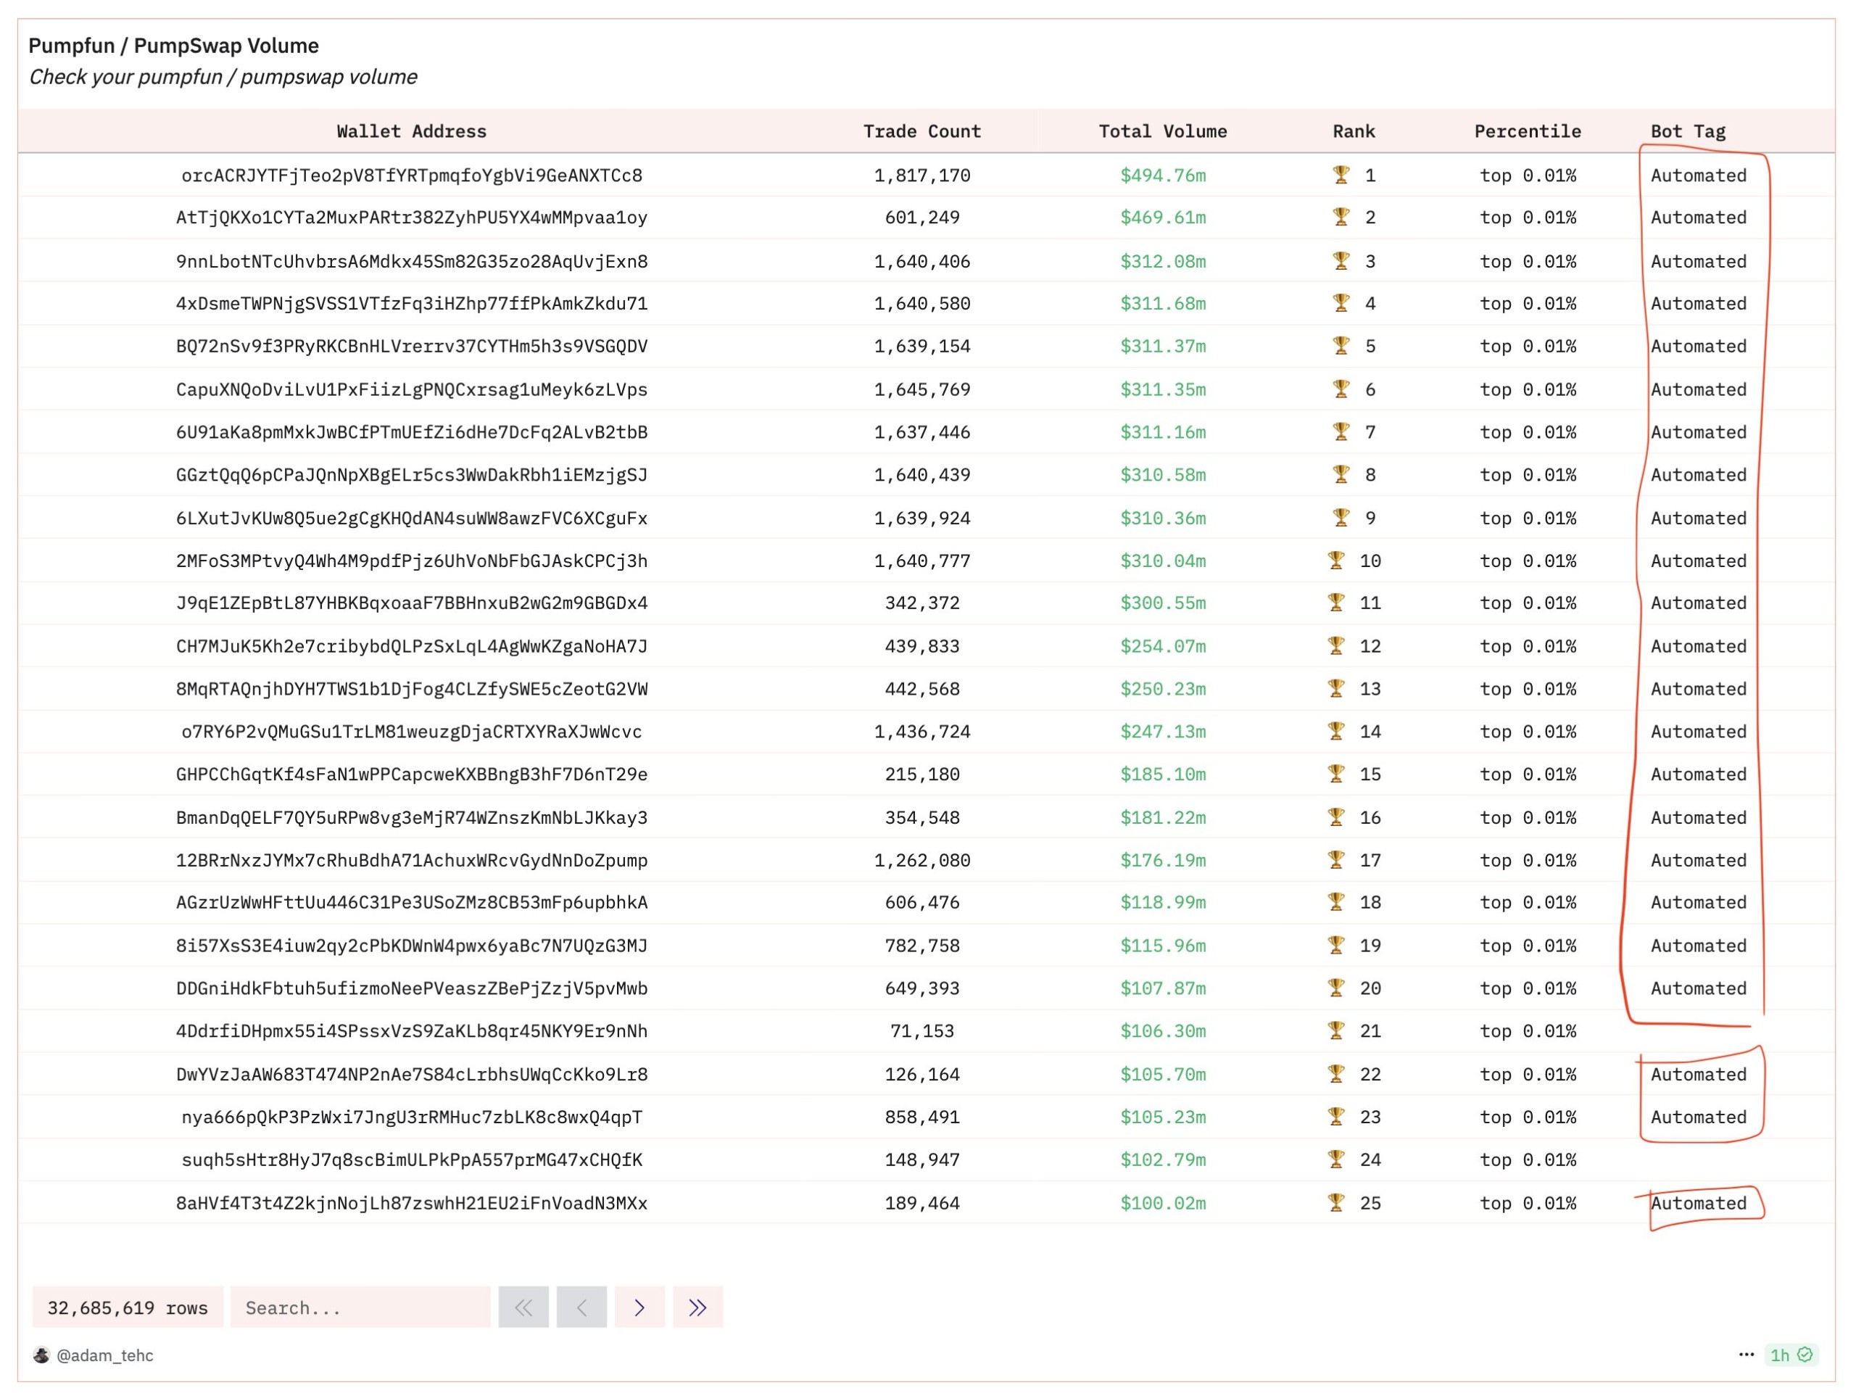Open the @adam_tehc author link
Screen dimensions: 1856x1393
click(x=104, y=1355)
